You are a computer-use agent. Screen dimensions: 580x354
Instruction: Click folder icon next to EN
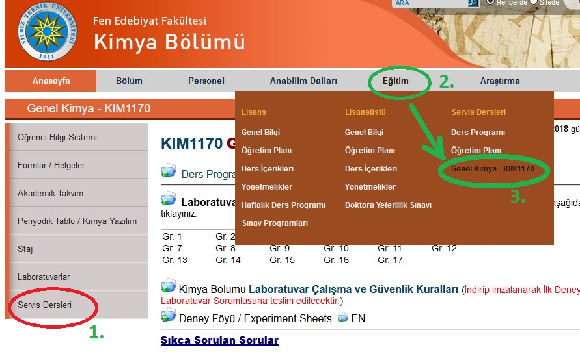[342, 318]
